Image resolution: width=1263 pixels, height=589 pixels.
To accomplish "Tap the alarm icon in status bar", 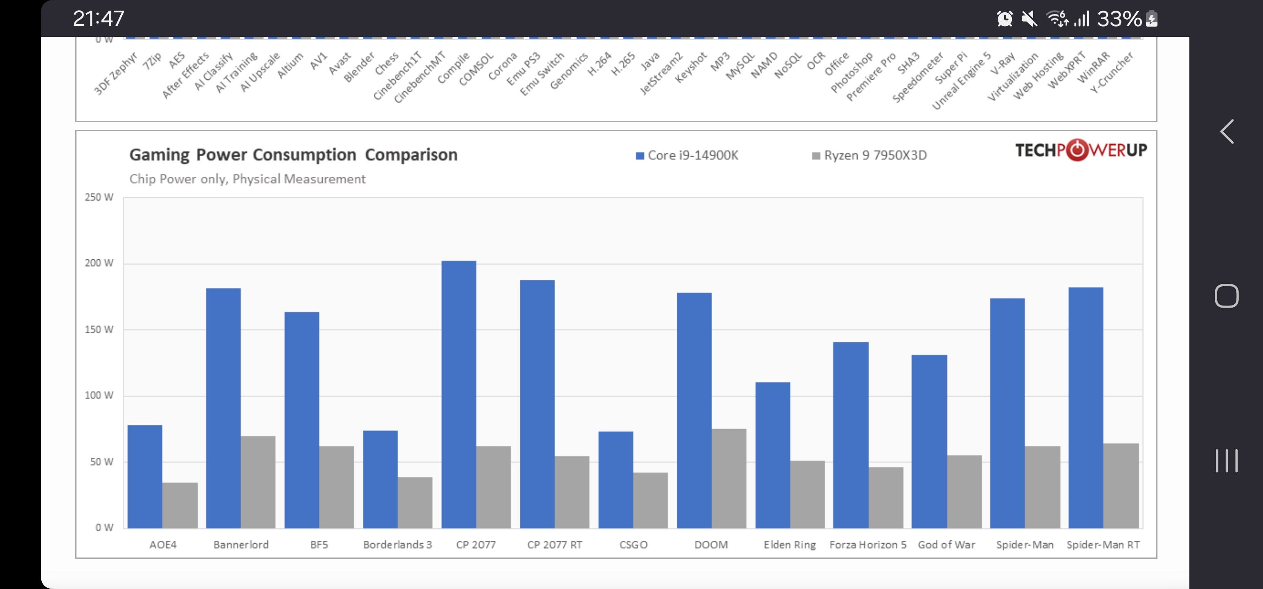I will (x=1005, y=19).
